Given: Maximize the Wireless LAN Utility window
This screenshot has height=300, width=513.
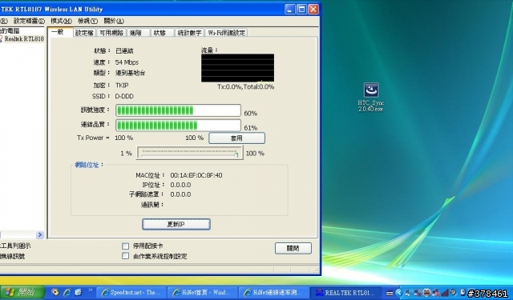Looking at the screenshot, I should (301, 9).
